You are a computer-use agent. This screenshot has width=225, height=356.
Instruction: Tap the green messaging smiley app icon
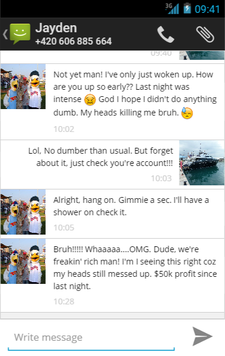coord(20,34)
